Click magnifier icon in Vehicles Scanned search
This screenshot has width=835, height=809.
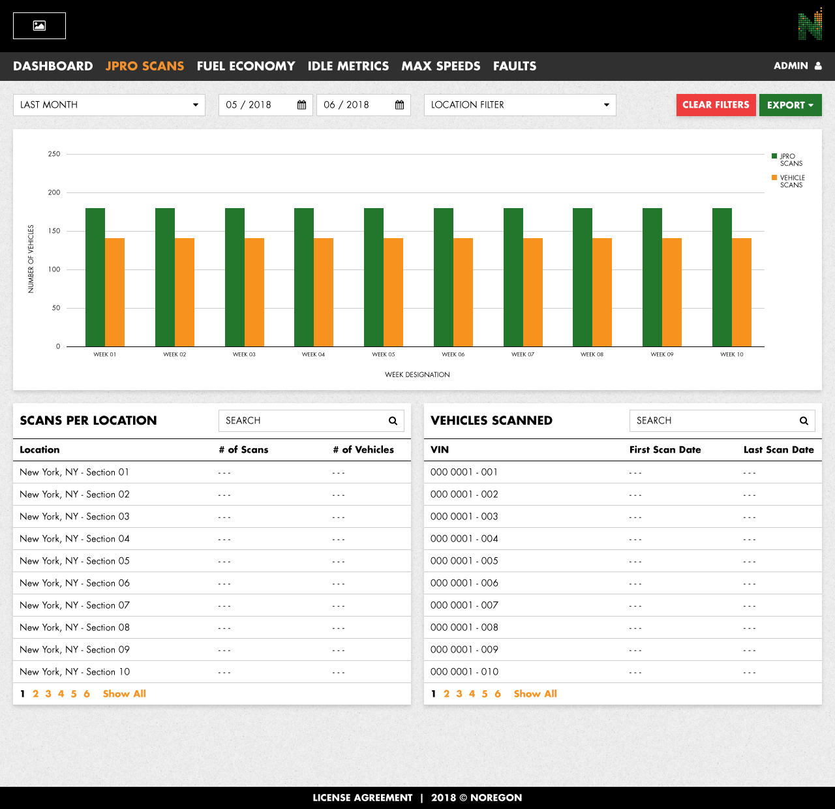804,421
